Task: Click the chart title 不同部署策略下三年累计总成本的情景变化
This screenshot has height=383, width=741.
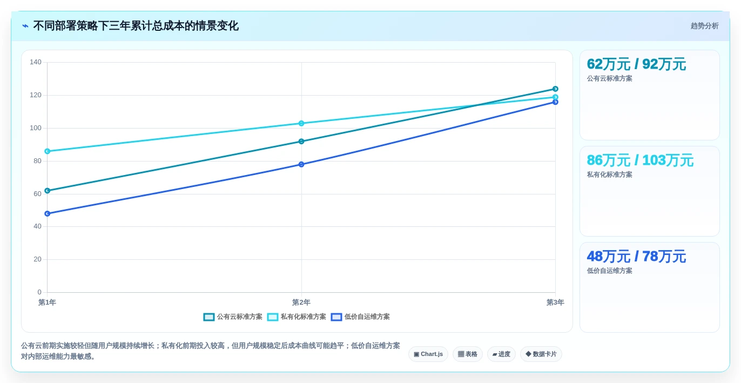Action: tap(136, 26)
